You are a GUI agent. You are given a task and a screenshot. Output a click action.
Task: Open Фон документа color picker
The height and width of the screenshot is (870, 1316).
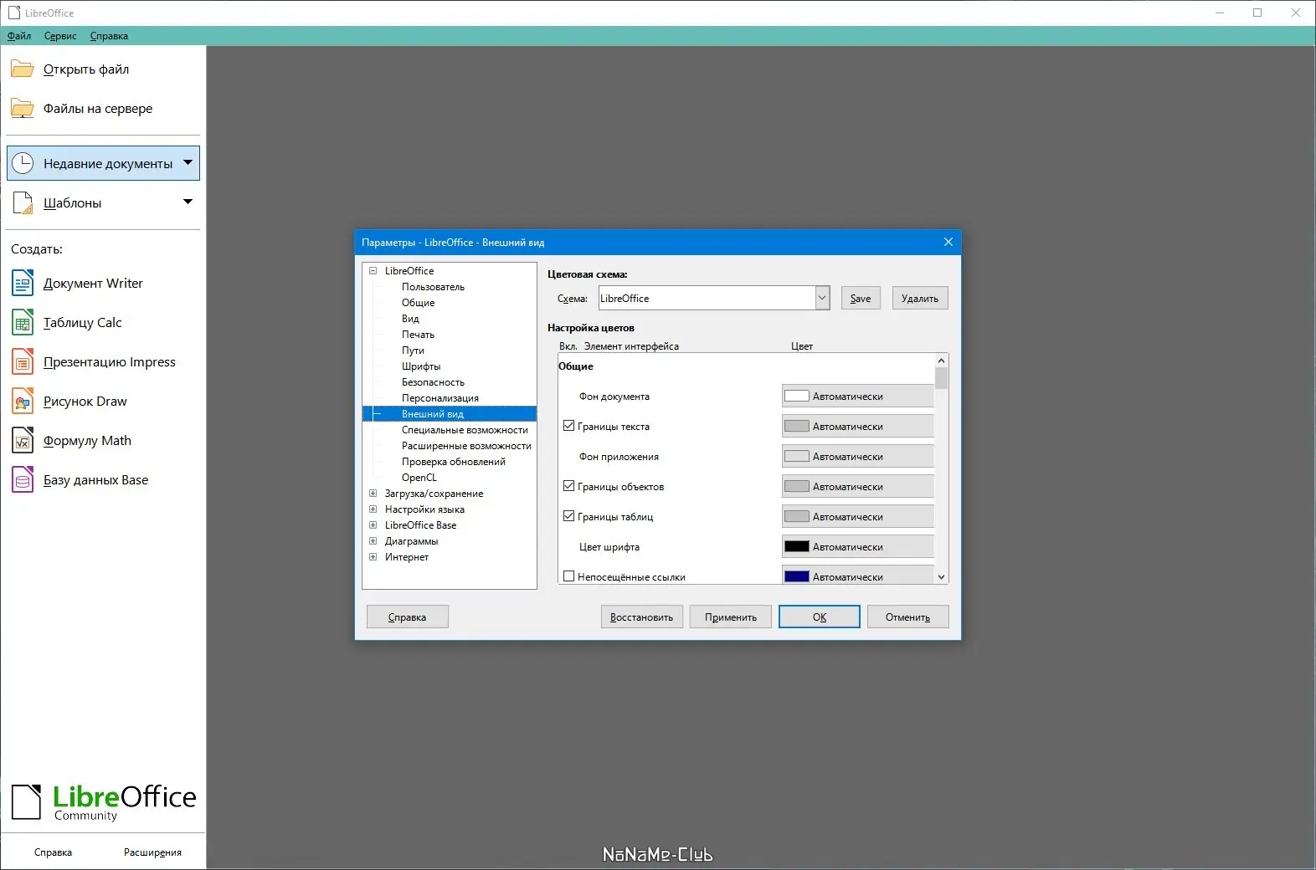point(858,396)
